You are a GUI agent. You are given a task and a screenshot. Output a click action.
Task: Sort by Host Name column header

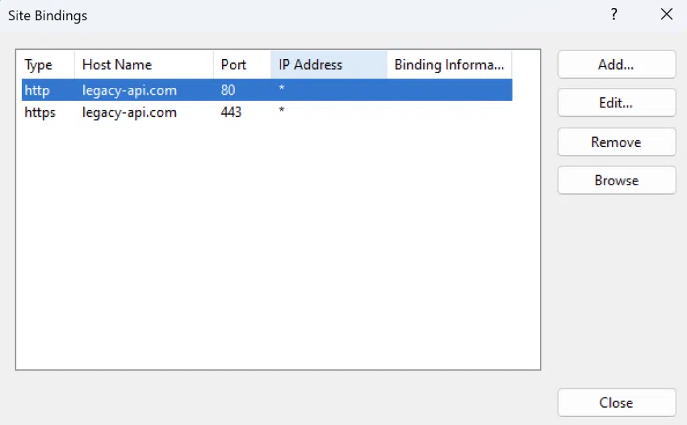pos(117,65)
